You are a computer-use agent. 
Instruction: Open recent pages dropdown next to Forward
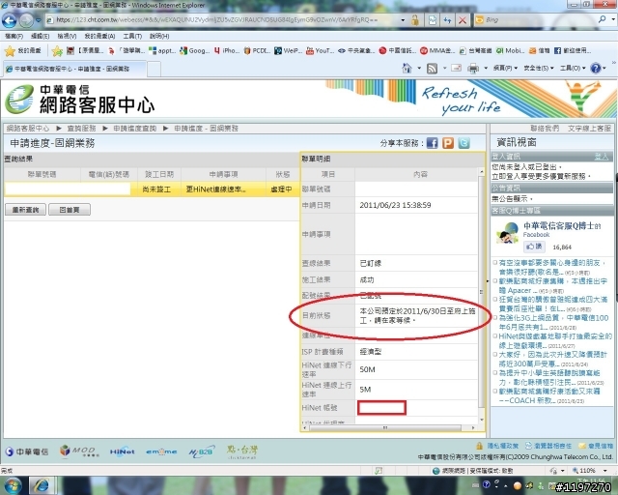[39, 20]
